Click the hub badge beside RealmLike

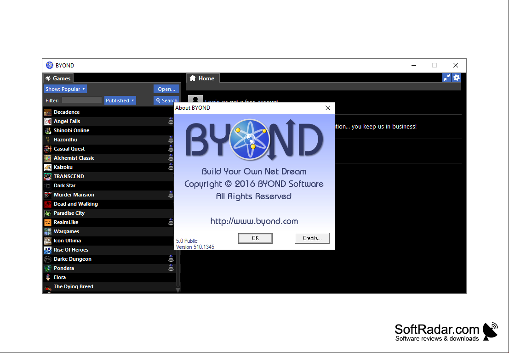171,222
